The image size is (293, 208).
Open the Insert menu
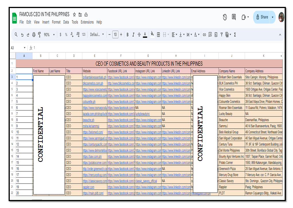pyautogui.click(x=46, y=22)
